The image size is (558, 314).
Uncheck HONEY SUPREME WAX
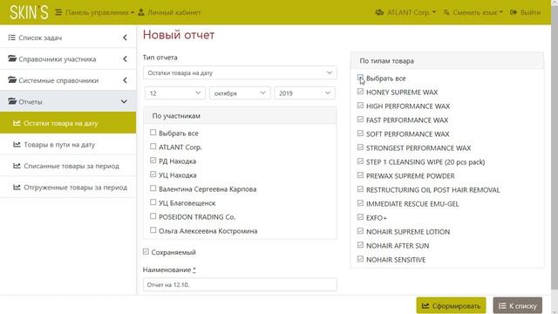[360, 92]
